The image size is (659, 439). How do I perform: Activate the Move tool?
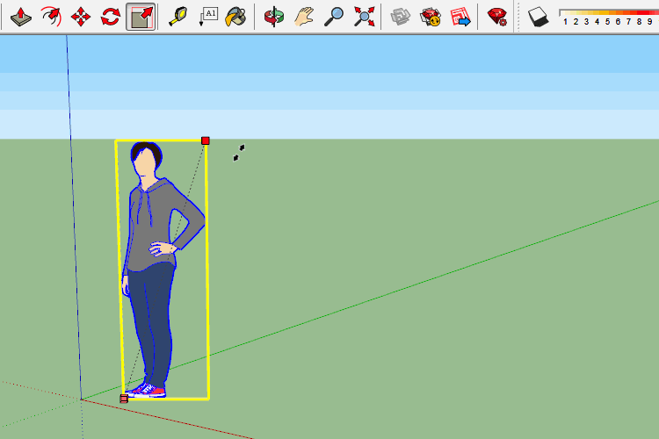pyautogui.click(x=81, y=16)
